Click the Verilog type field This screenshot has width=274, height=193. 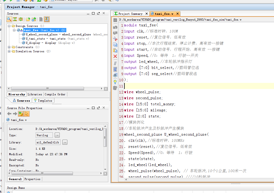(44, 135)
